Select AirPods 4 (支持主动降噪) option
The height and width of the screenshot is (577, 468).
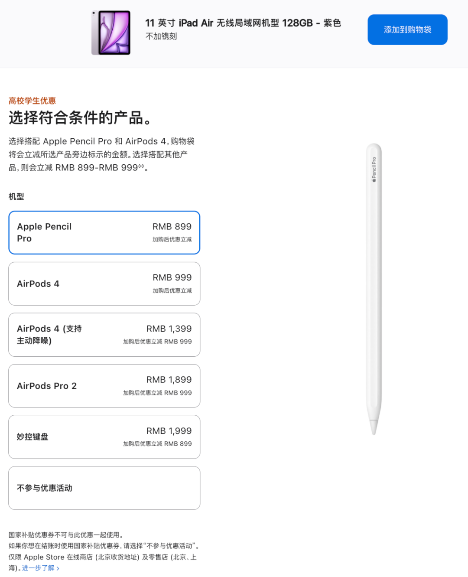point(104,335)
